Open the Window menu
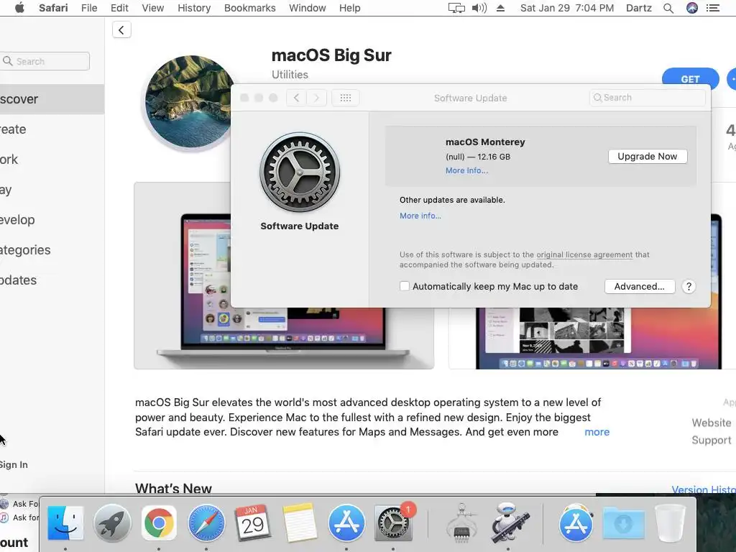736x552 pixels. click(x=308, y=8)
